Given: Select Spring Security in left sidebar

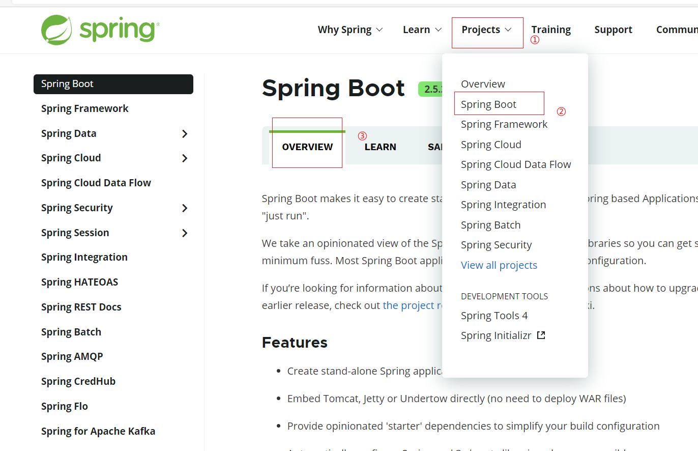Looking at the screenshot, I should tap(77, 208).
